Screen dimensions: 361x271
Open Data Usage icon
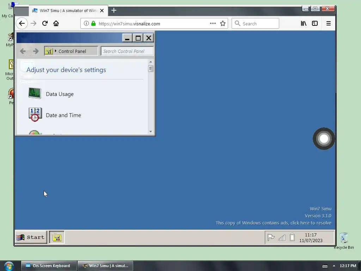click(x=35, y=93)
